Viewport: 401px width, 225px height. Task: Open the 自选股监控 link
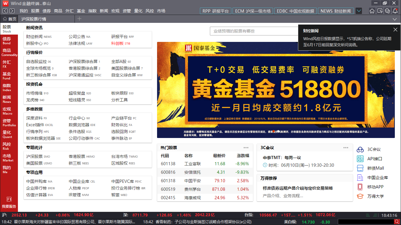point(38,62)
